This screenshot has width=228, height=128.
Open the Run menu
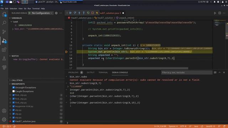29,9
